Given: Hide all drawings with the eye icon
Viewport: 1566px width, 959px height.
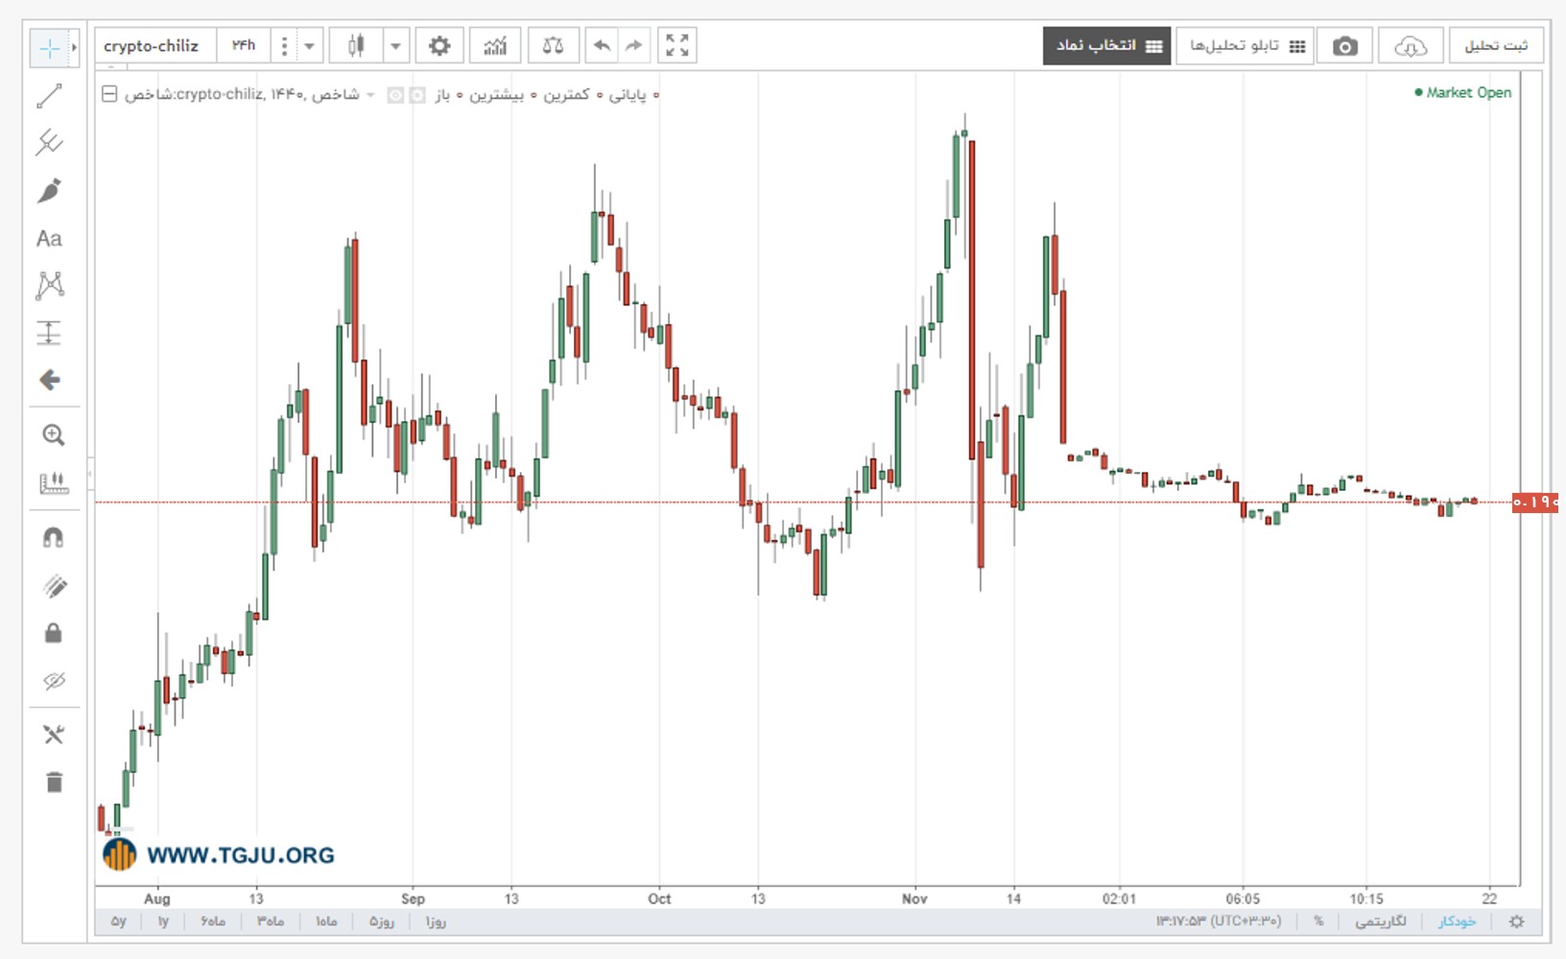Looking at the screenshot, I should pos(54,681).
